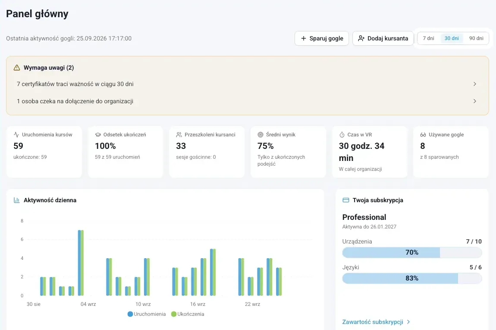Click the Urządzenia 70% progress bar

[412, 253]
